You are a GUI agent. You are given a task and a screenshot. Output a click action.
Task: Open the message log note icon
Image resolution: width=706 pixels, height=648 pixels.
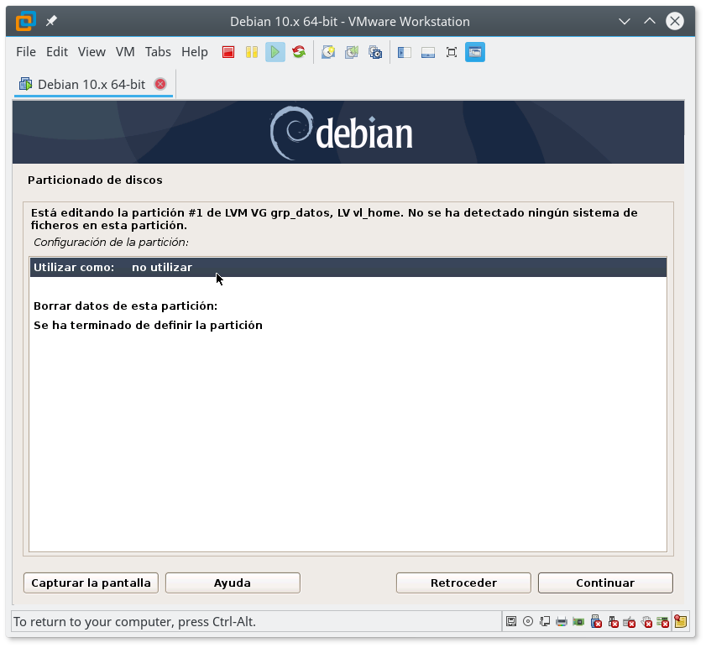(x=680, y=622)
